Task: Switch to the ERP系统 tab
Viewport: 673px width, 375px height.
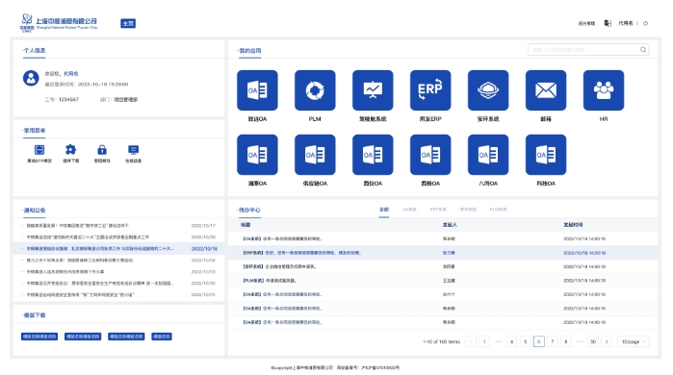Action: click(x=438, y=210)
